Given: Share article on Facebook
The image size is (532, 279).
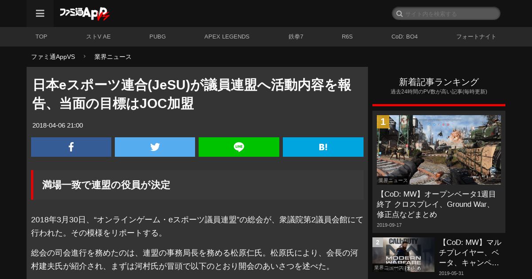Looking at the screenshot, I should [71, 147].
